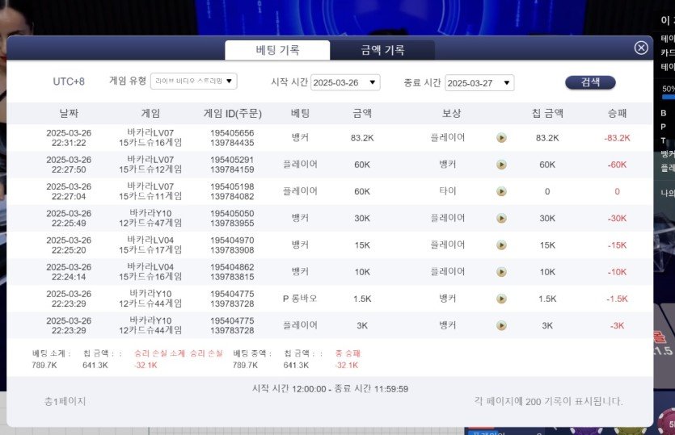Click the 날짜 column header
The height and width of the screenshot is (435, 675).
pos(70,113)
